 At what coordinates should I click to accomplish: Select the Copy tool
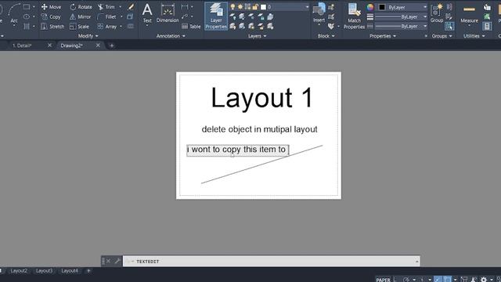pos(51,16)
